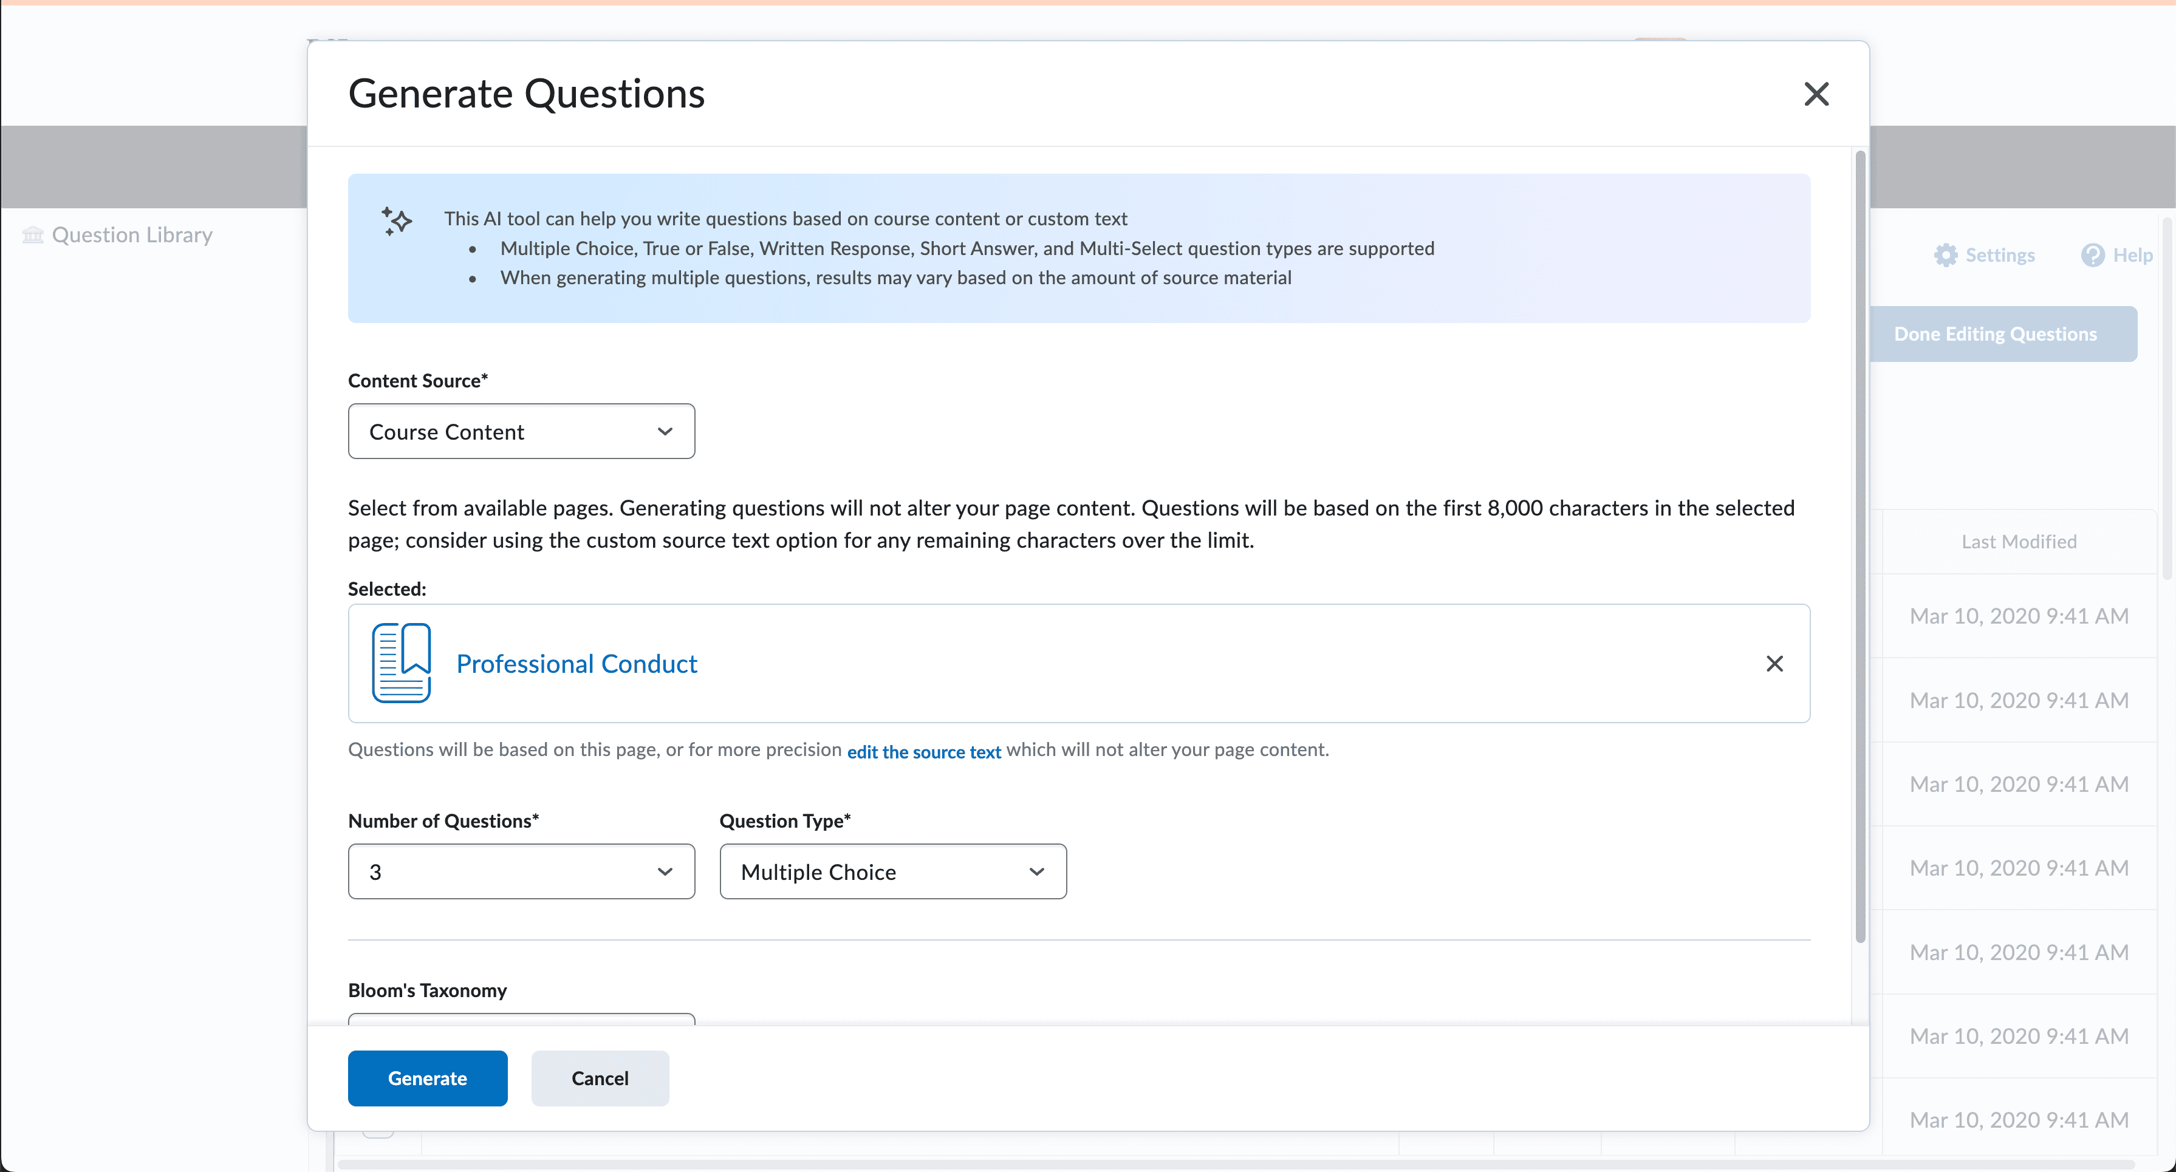
Task: Remove Professional Conduct using its X icon
Action: click(1774, 664)
